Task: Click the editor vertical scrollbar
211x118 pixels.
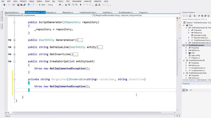Action: tap(177, 58)
